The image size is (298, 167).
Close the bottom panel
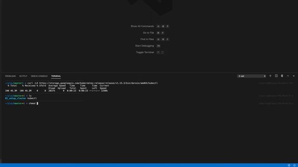(x=294, y=76)
